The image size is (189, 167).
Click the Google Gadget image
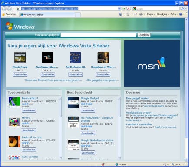73,102
